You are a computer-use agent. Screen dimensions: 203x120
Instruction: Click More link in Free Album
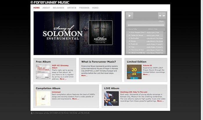(x=63, y=79)
